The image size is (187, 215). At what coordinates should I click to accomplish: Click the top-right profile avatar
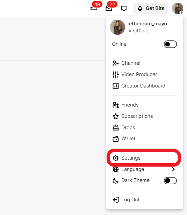tap(178, 8)
